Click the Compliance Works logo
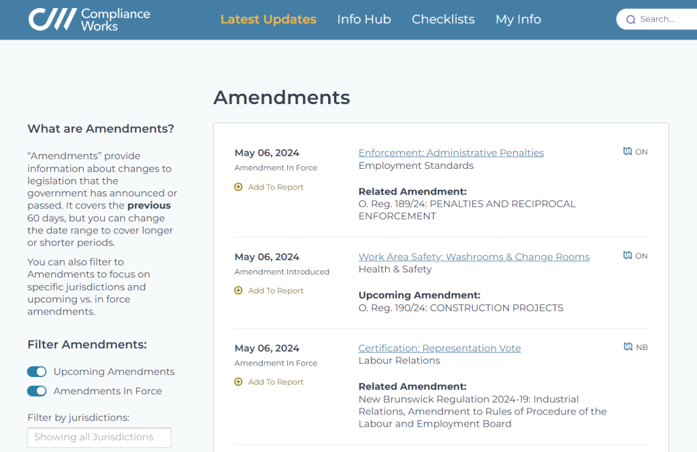Screen dimensions: 697x452 [89, 20]
